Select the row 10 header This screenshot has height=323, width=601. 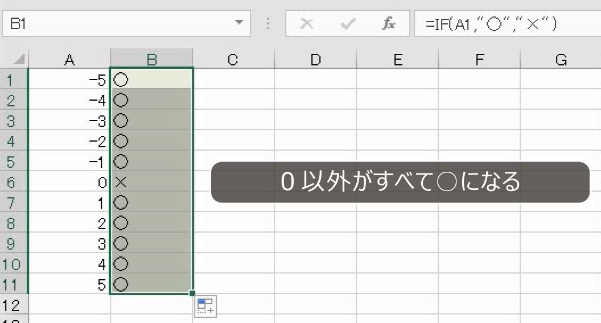[x=14, y=263]
